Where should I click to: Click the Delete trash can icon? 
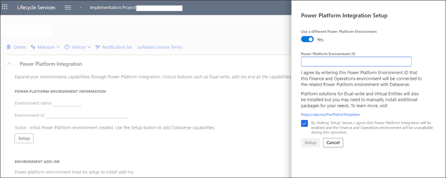pyautogui.click(x=9, y=47)
